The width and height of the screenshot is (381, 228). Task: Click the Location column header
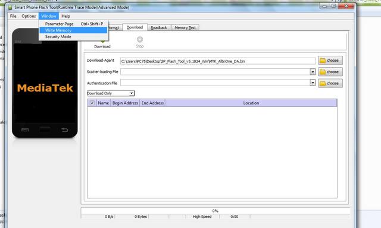click(251, 103)
